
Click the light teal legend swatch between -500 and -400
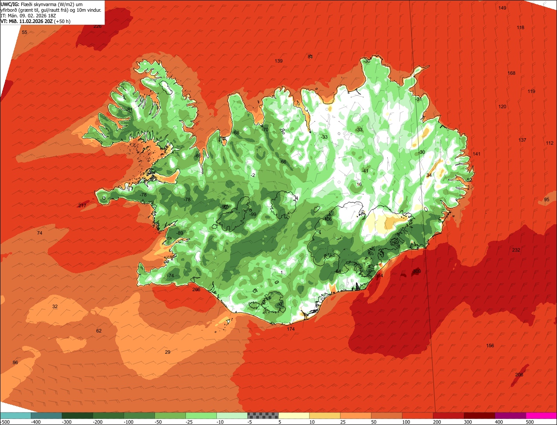click(16, 415)
